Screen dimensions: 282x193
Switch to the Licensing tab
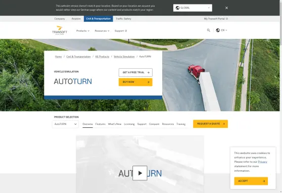pyautogui.click(x=129, y=124)
